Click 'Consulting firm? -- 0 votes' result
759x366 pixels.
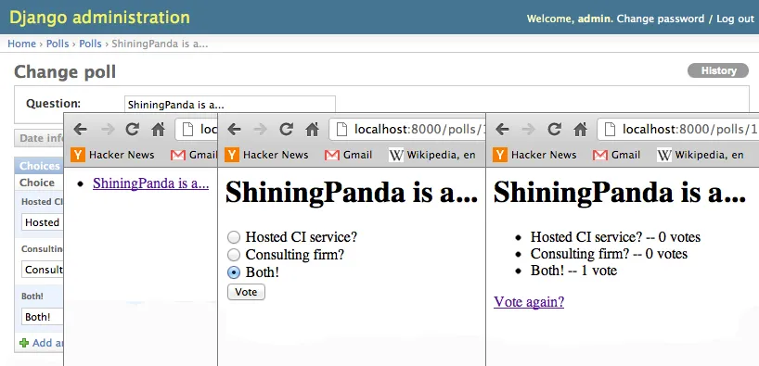[x=609, y=254]
